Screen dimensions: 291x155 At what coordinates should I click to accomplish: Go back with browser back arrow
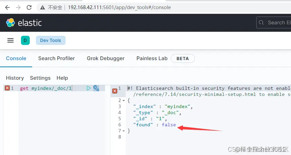7,7
